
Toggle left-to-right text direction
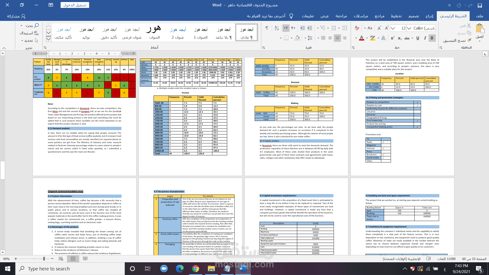click(x=286, y=28)
